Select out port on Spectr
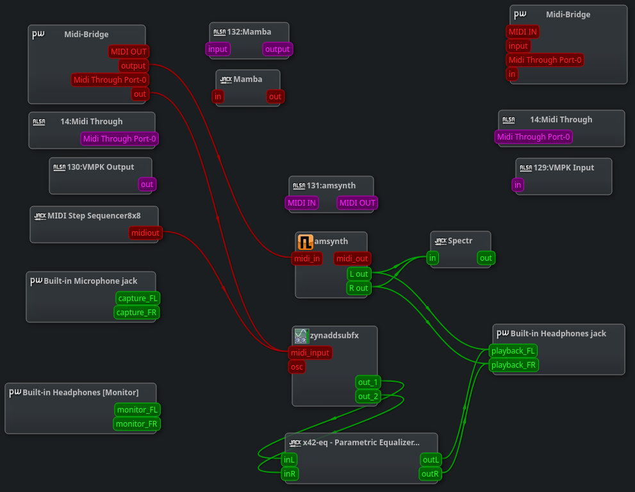The width and height of the screenshot is (635, 492). [486, 258]
